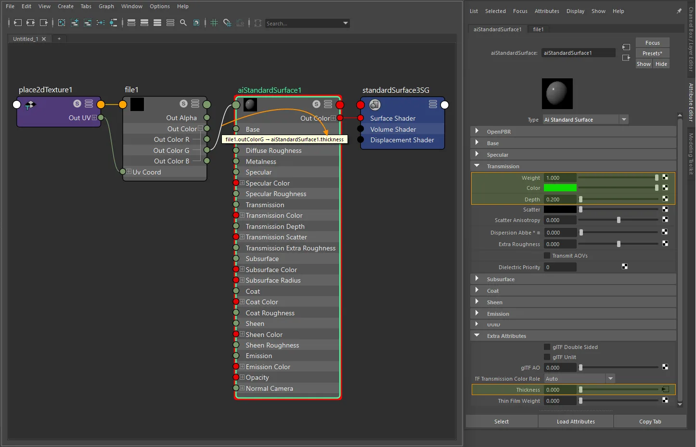This screenshot has width=696, height=447.
Task: Click the magnifier filter icon in toolbar
Action: coord(183,23)
